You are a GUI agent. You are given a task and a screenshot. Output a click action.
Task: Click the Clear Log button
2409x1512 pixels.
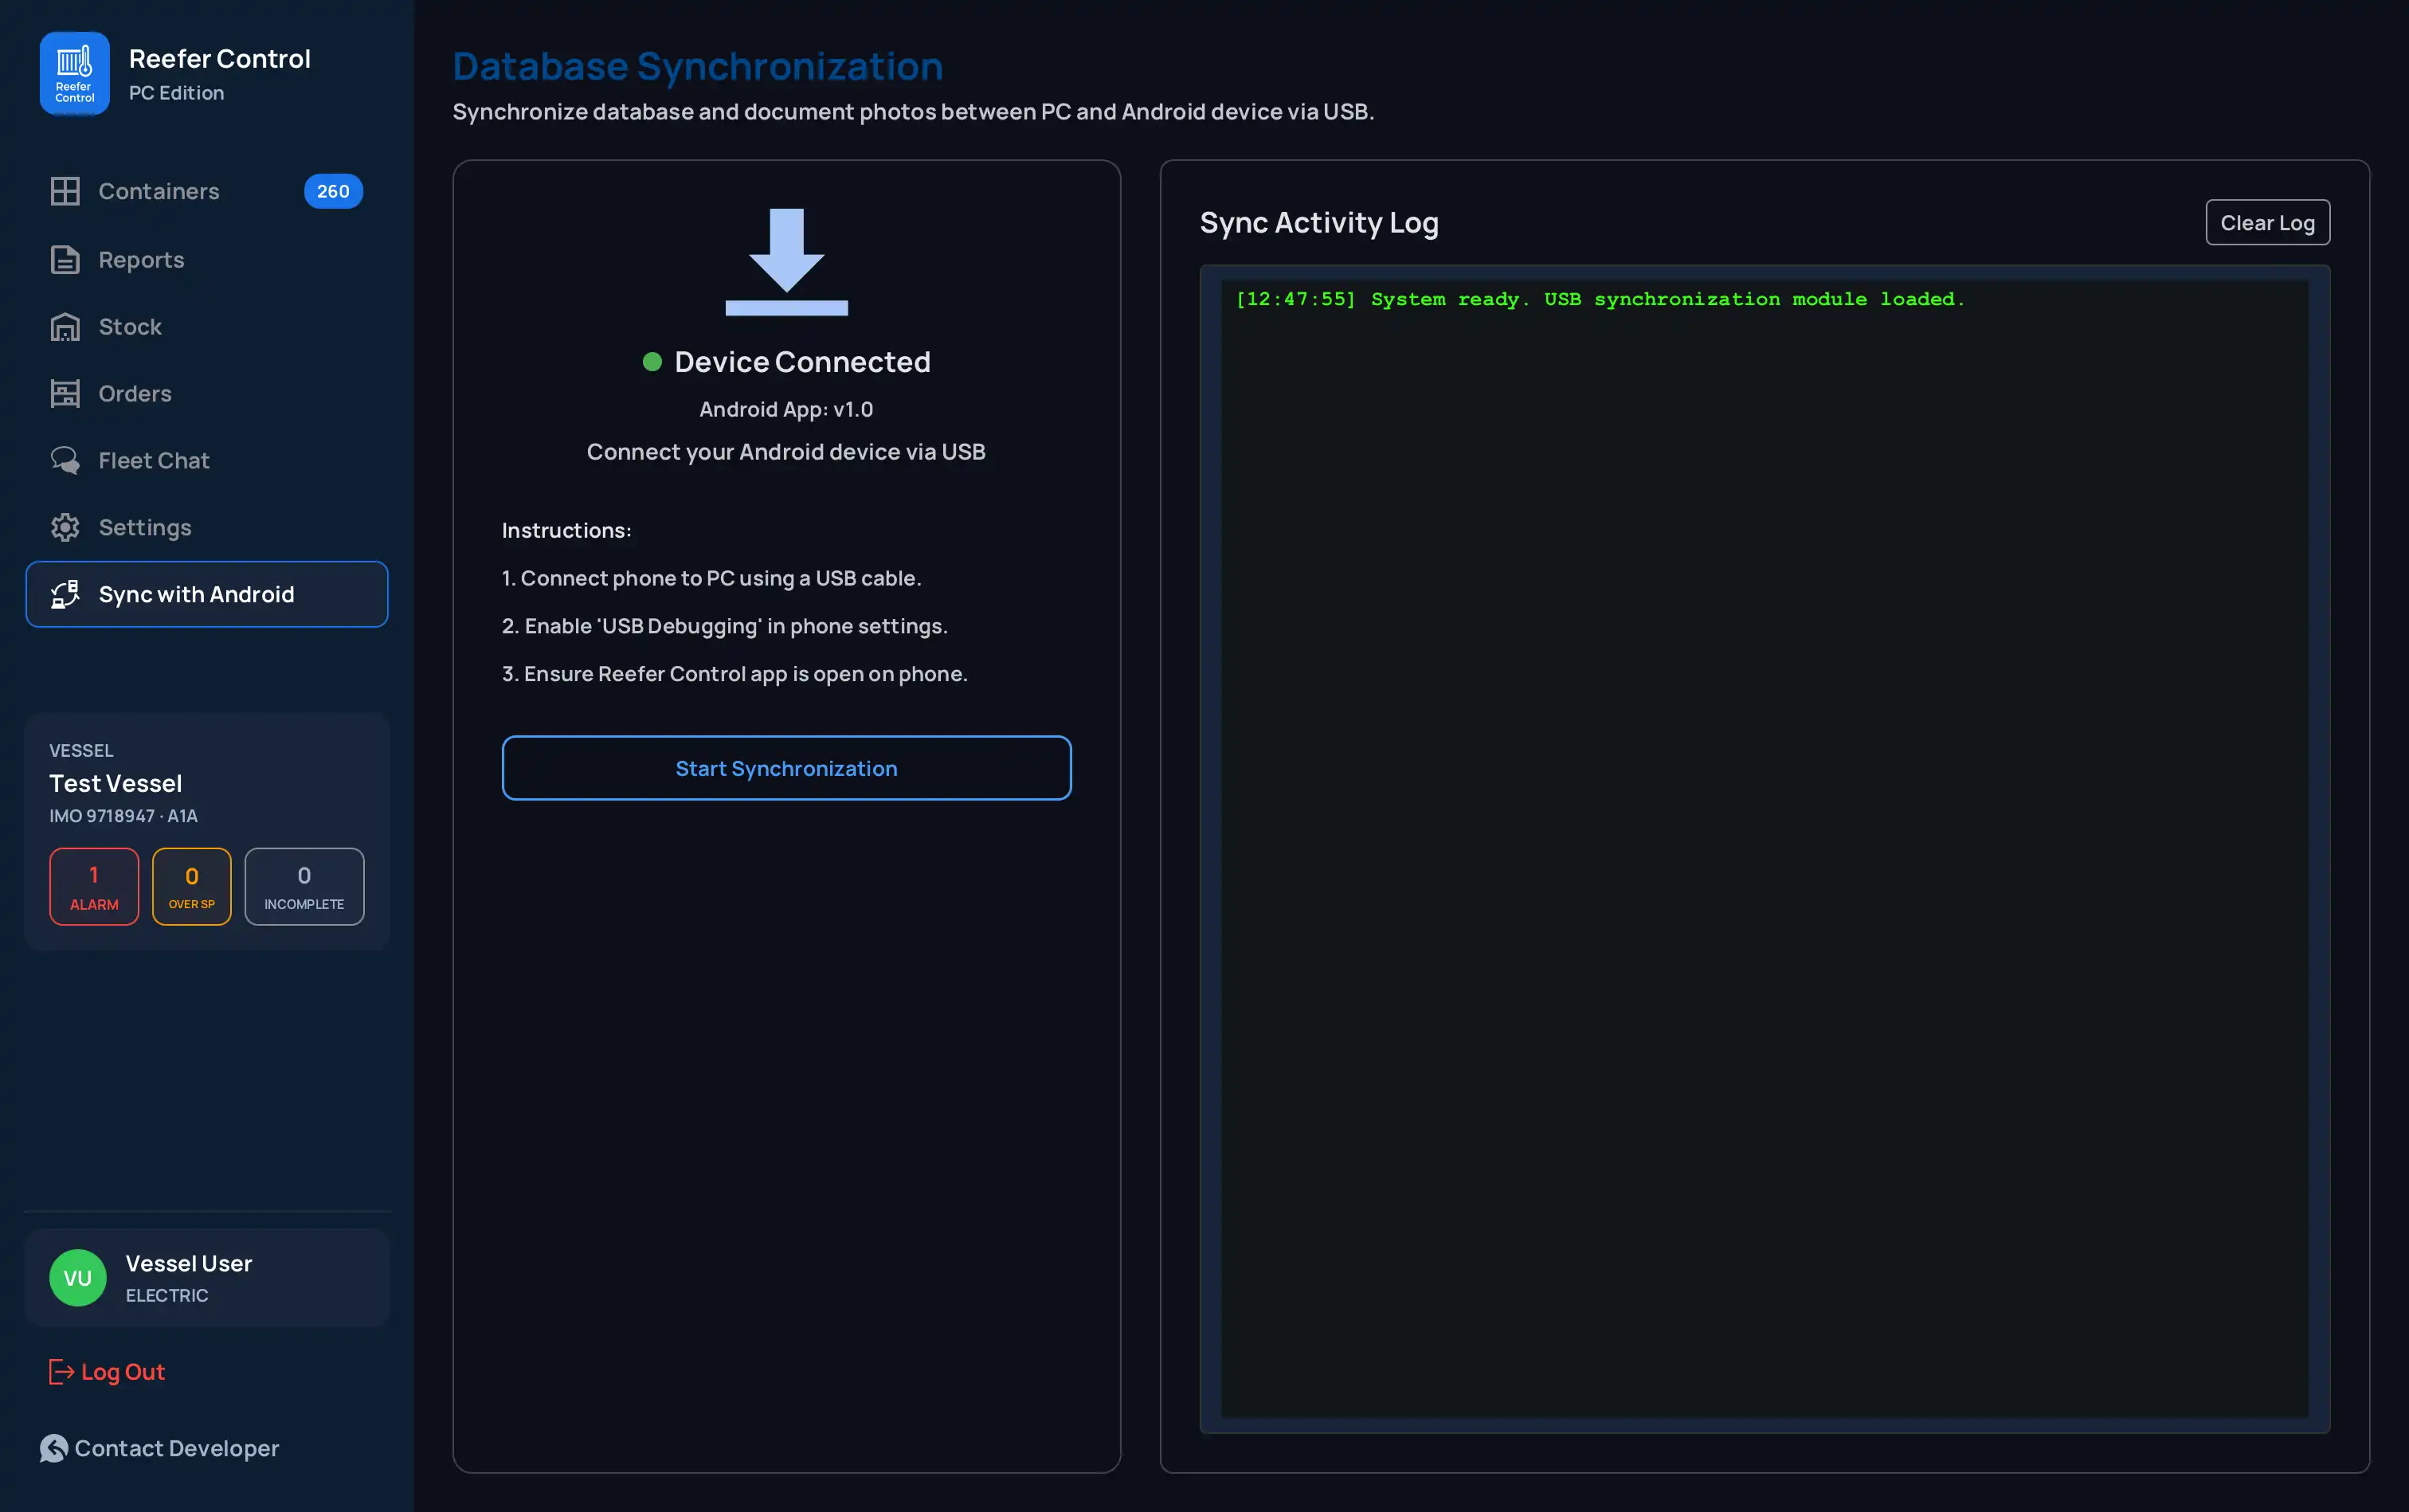2267,223
